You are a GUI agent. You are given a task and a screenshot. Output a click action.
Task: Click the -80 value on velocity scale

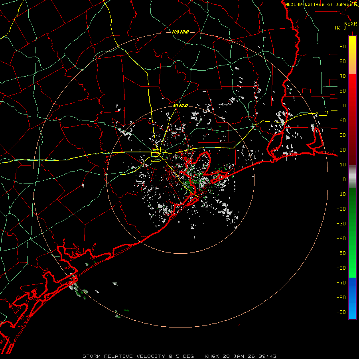click(341, 298)
